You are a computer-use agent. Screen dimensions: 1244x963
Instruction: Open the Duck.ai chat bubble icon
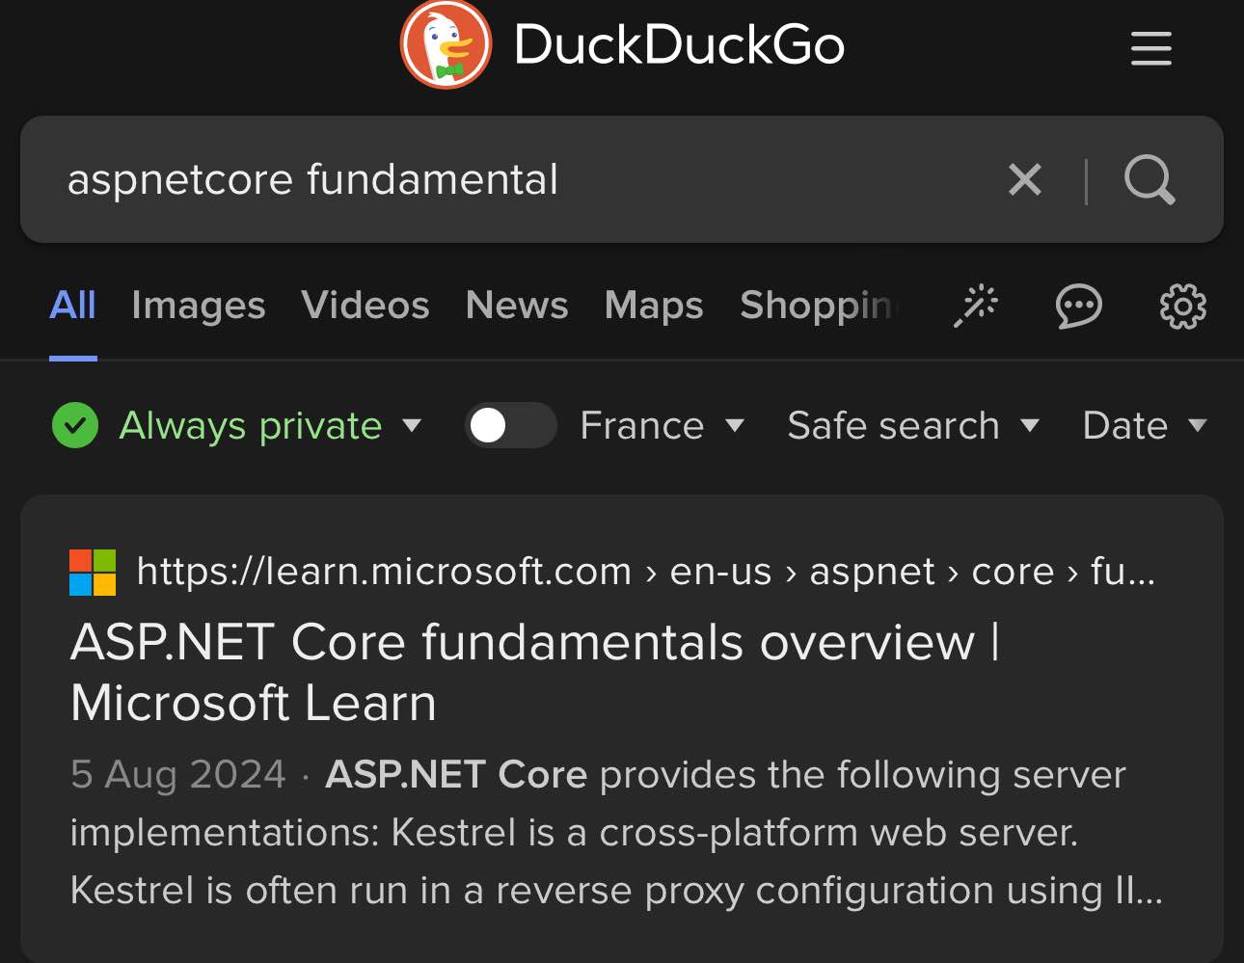[x=1078, y=307]
